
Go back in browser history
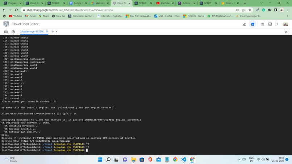(x=4, y=10)
